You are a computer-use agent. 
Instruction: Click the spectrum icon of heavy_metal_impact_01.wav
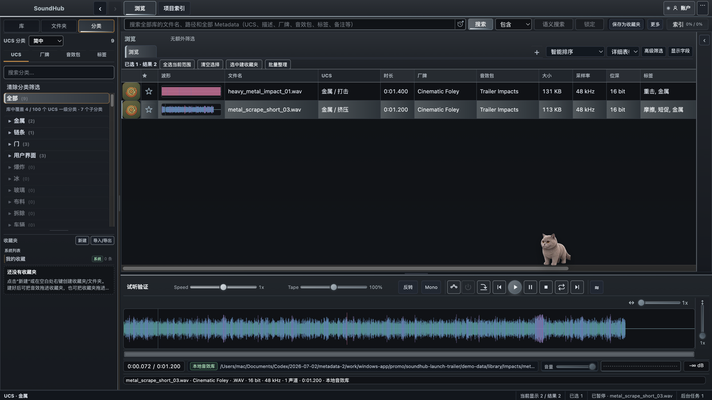[131, 92]
